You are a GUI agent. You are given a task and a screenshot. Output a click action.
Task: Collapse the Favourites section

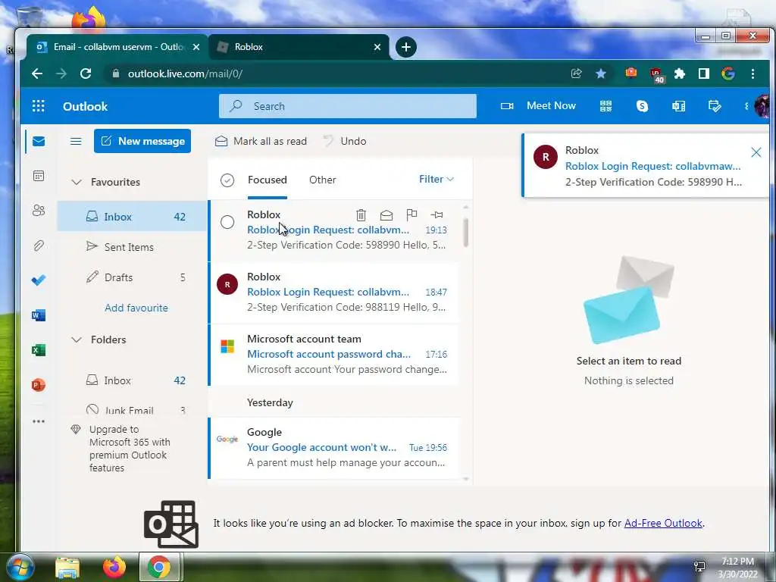pos(77,182)
